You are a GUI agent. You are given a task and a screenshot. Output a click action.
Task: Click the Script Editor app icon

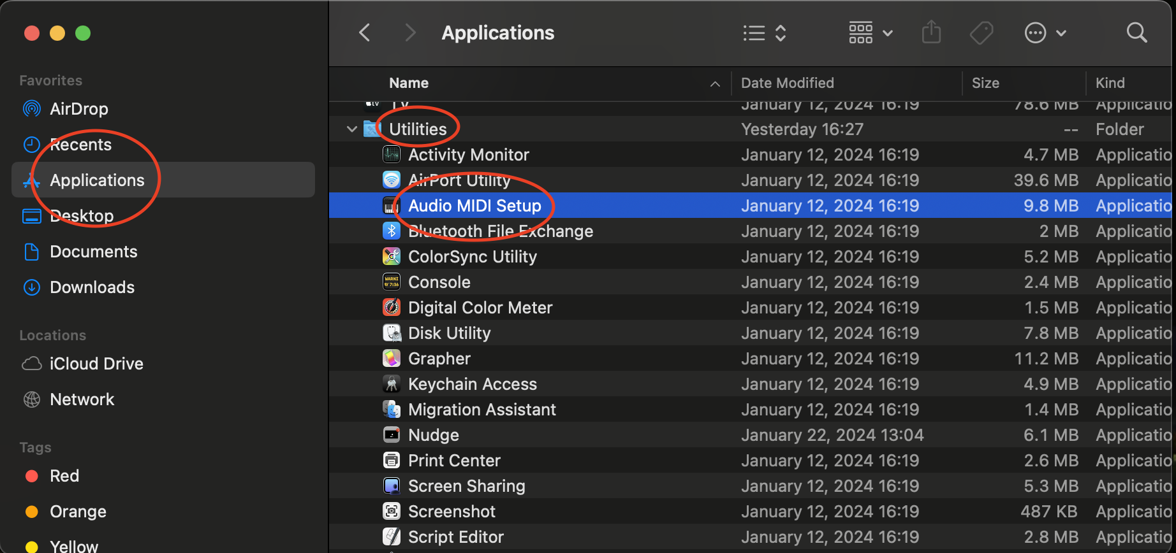391,537
